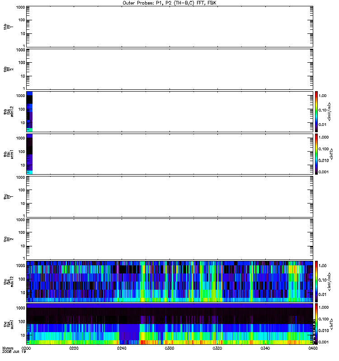Screen dimensions: 339x361
Task: Click the '2008 Jun 19' date label
Action: coord(14,352)
